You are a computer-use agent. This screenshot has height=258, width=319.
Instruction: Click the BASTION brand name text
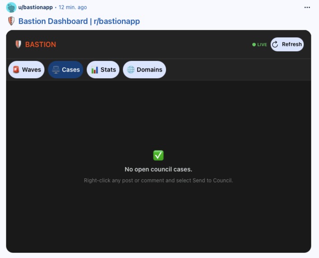click(41, 45)
